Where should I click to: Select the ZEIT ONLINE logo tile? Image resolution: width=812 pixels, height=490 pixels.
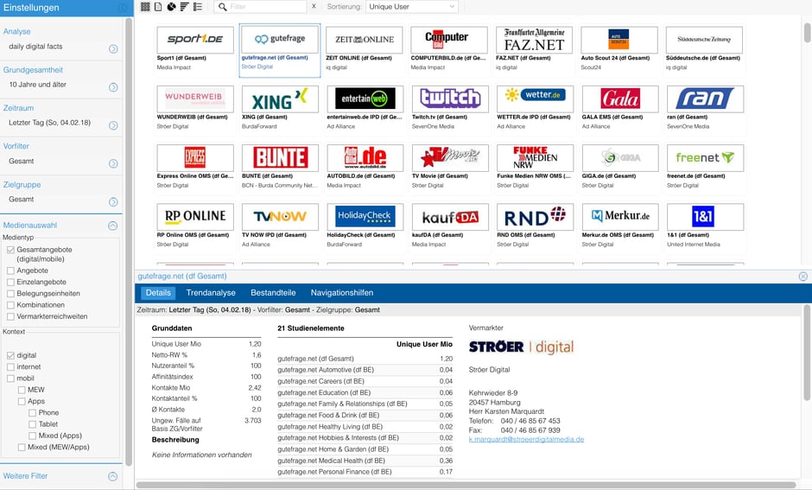(x=364, y=40)
